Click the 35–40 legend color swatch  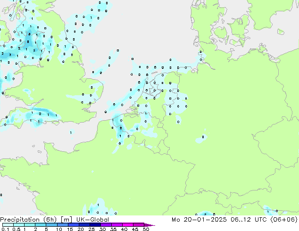click(x=117, y=225)
